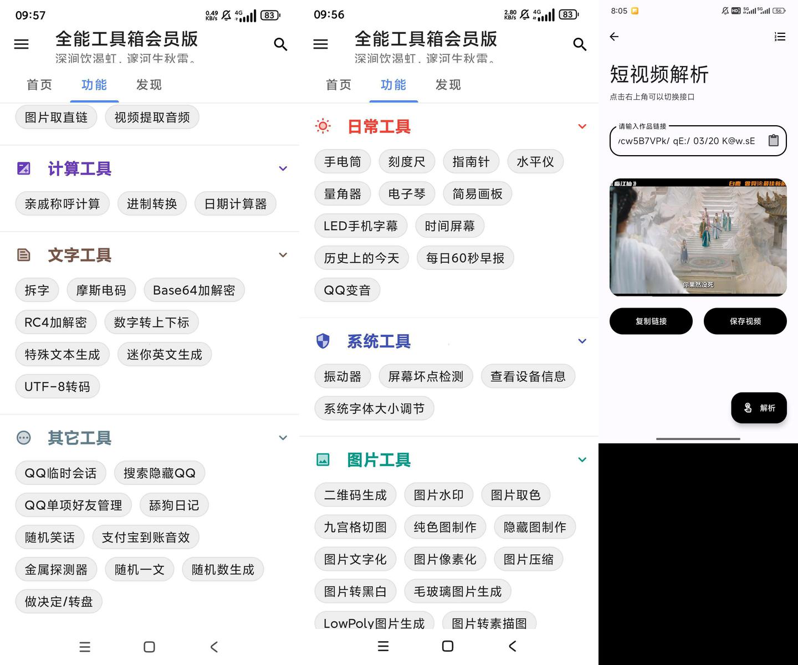This screenshot has height=665, width=798.
Task: Open the interface switch list icon
Action: [780, 37]
